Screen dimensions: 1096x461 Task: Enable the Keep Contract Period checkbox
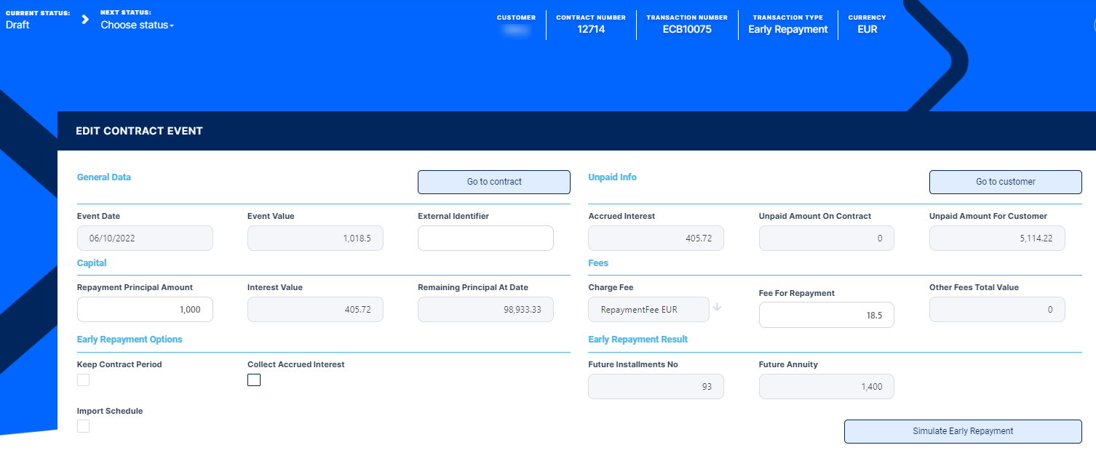click(84, 380)
